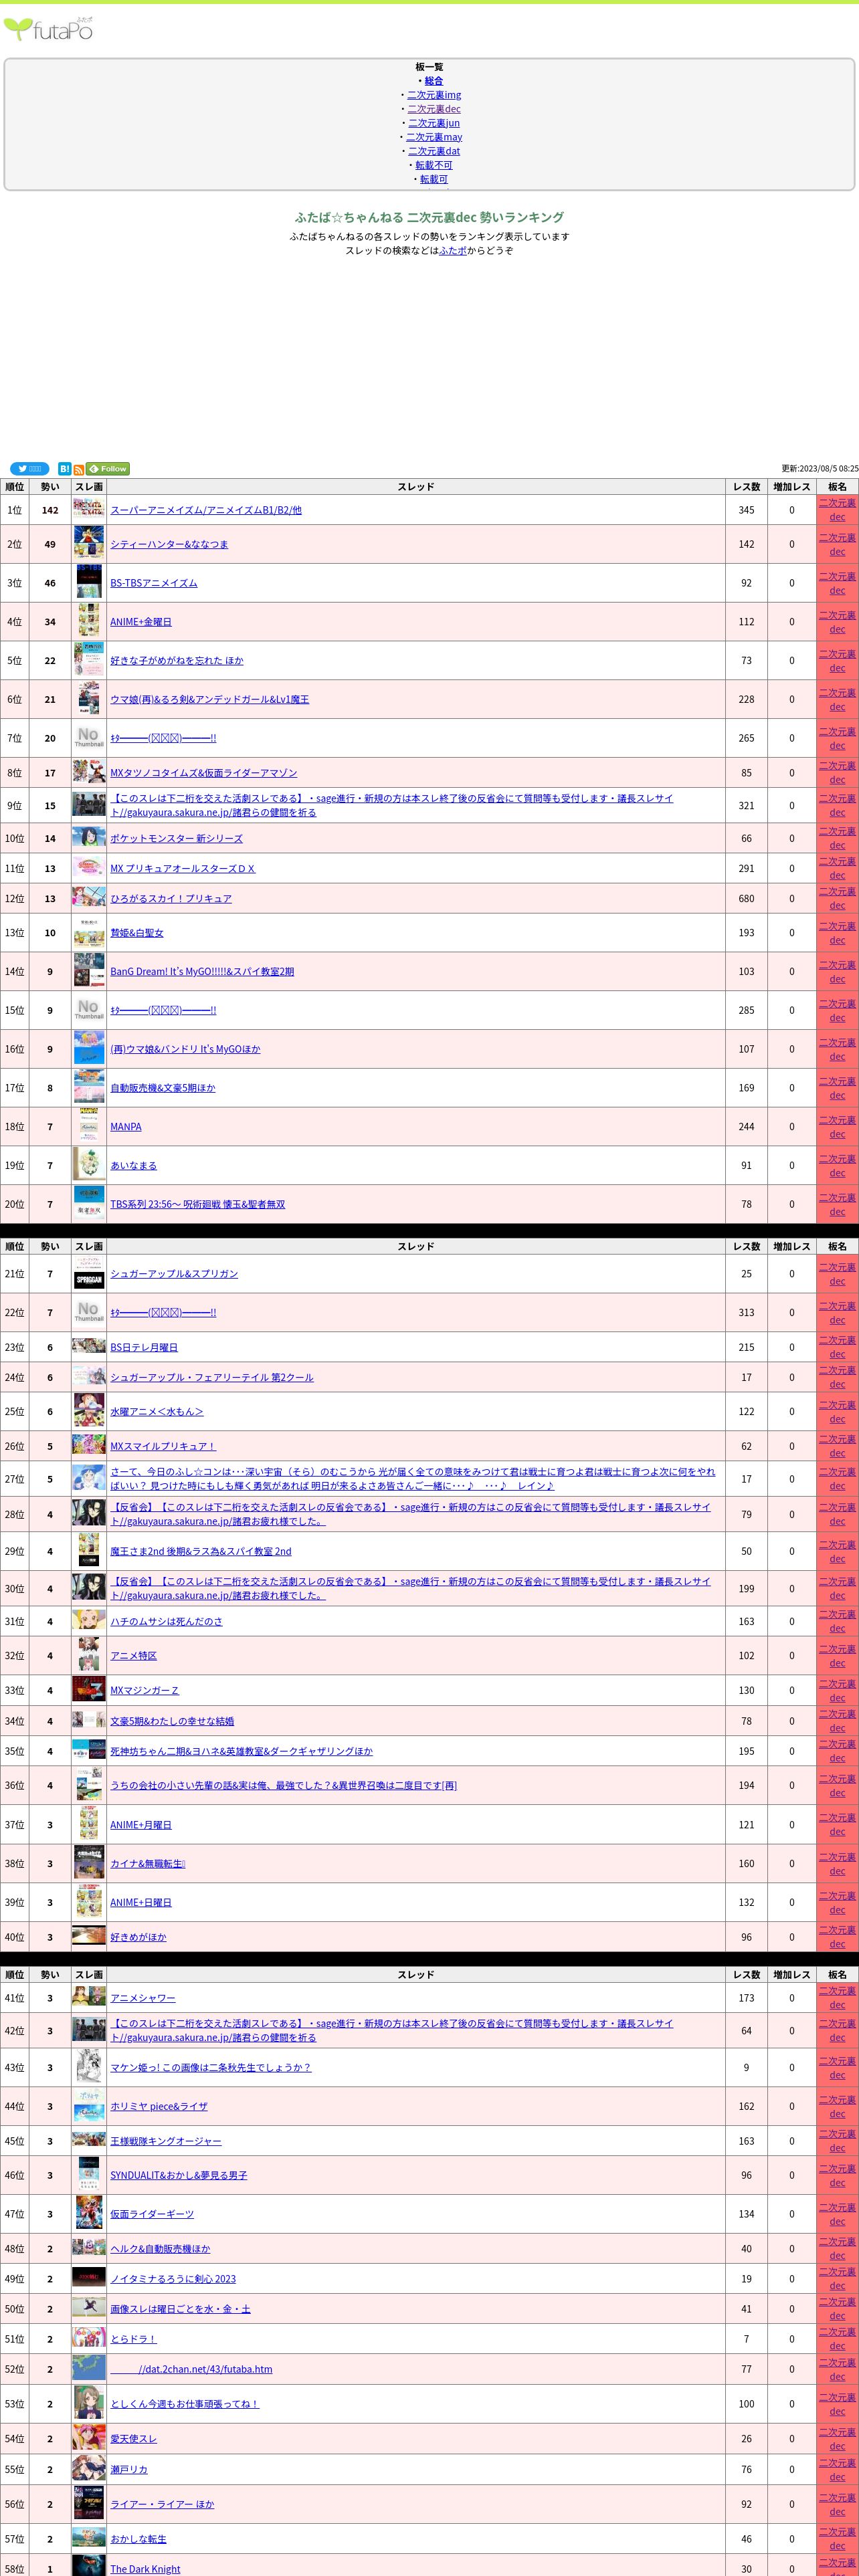This screenshot has width=859, height=2576.
Task: Open thread ポケットモンスター 新シリーズ
Action: (176, 839)
